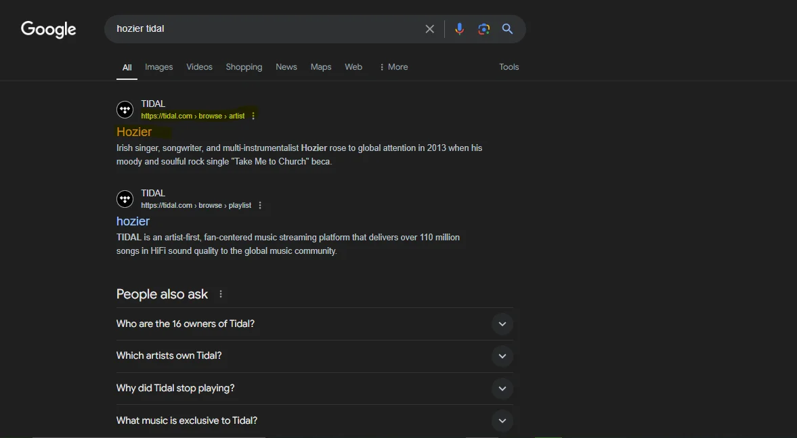Switch to the Images tab
The height and width of the screenshot is (438, 797).
click(x=158, y=67)
